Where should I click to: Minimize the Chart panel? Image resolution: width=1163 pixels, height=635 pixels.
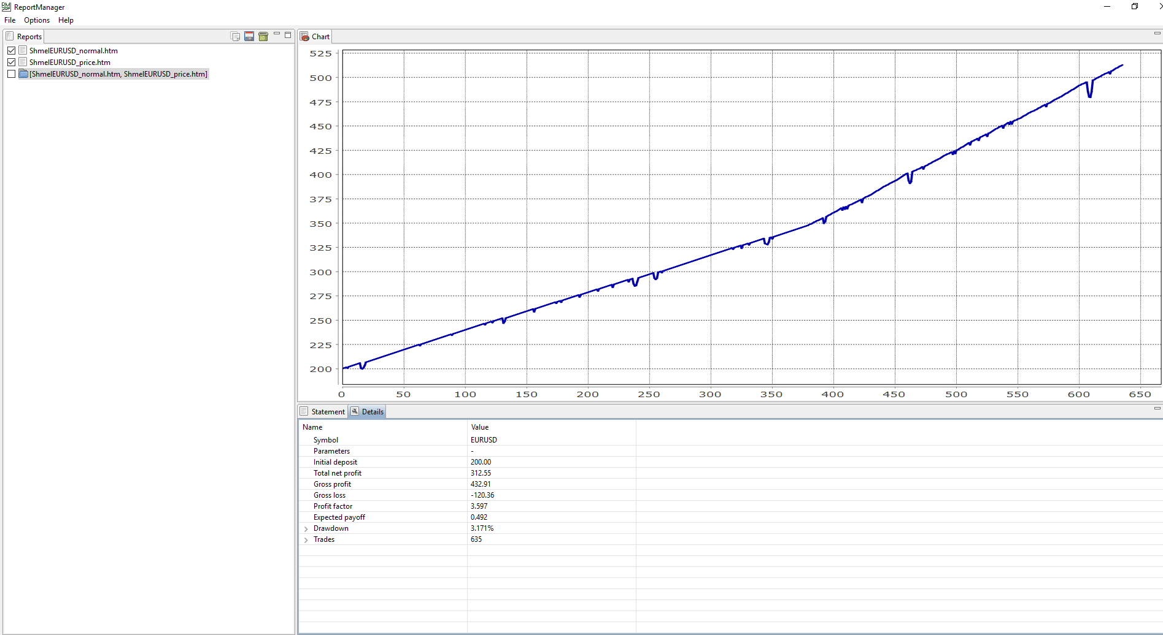1157,33
